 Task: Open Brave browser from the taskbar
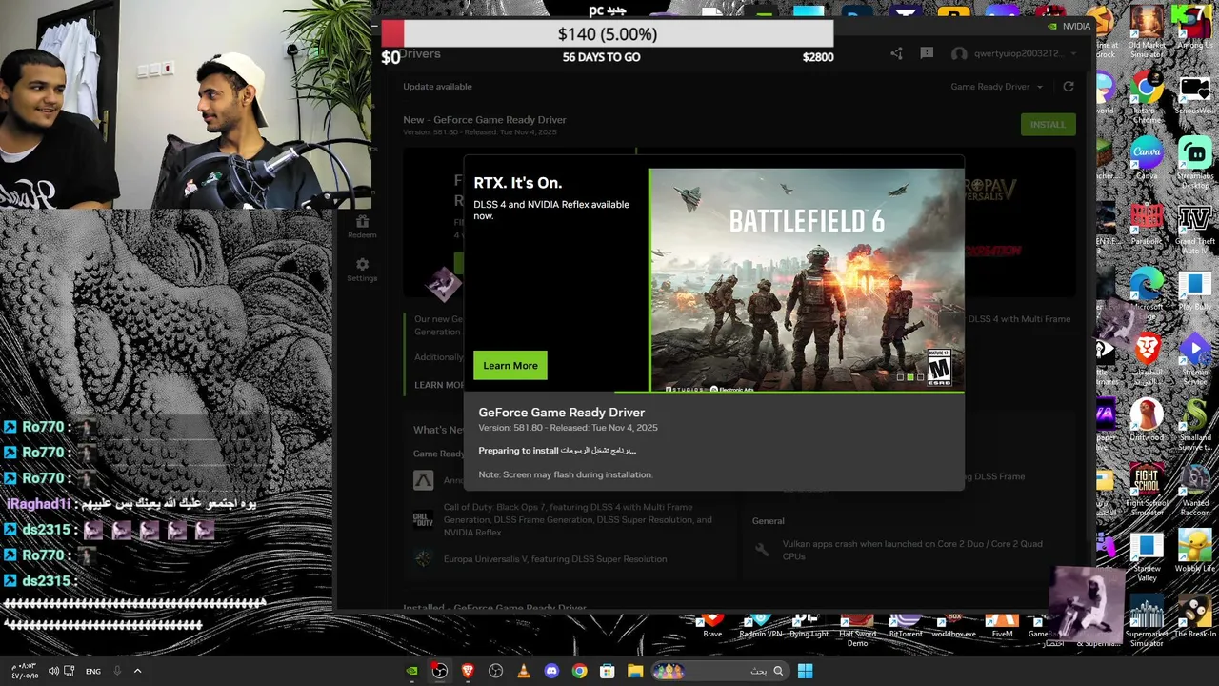tap(468, 671)
